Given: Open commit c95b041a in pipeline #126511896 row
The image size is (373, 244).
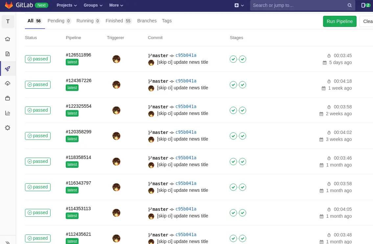Looking at the screenshot, I should (186, 55).
